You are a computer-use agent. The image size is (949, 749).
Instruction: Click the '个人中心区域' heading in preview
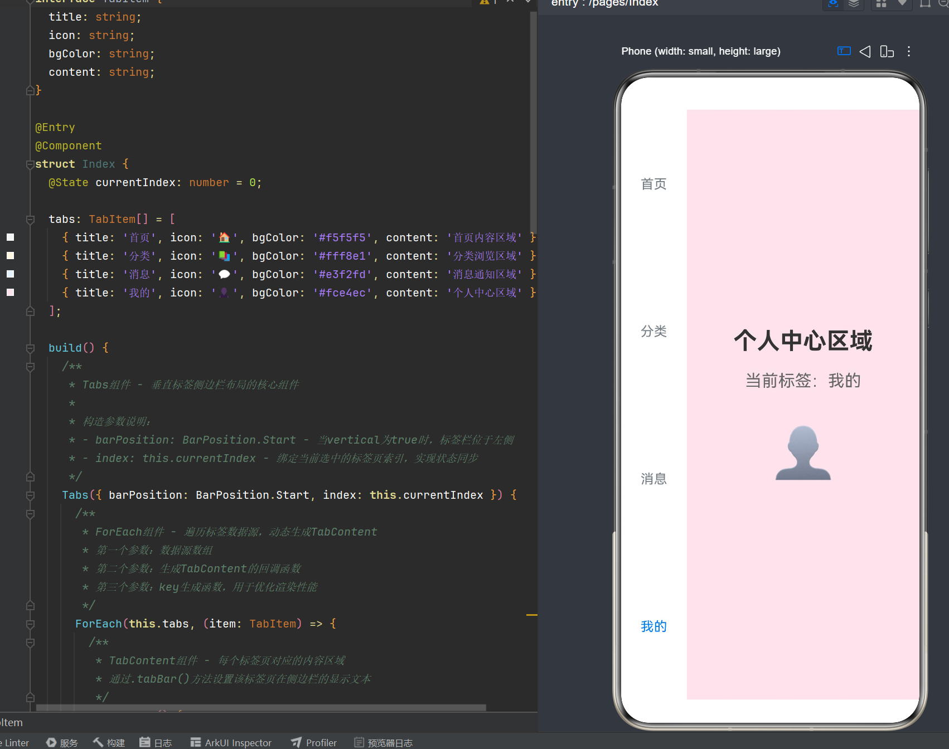[x=803, y=341]
